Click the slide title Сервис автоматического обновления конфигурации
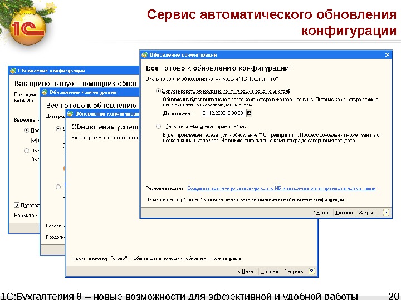Viewport: 401px width, 300px height. coord(272,22)
